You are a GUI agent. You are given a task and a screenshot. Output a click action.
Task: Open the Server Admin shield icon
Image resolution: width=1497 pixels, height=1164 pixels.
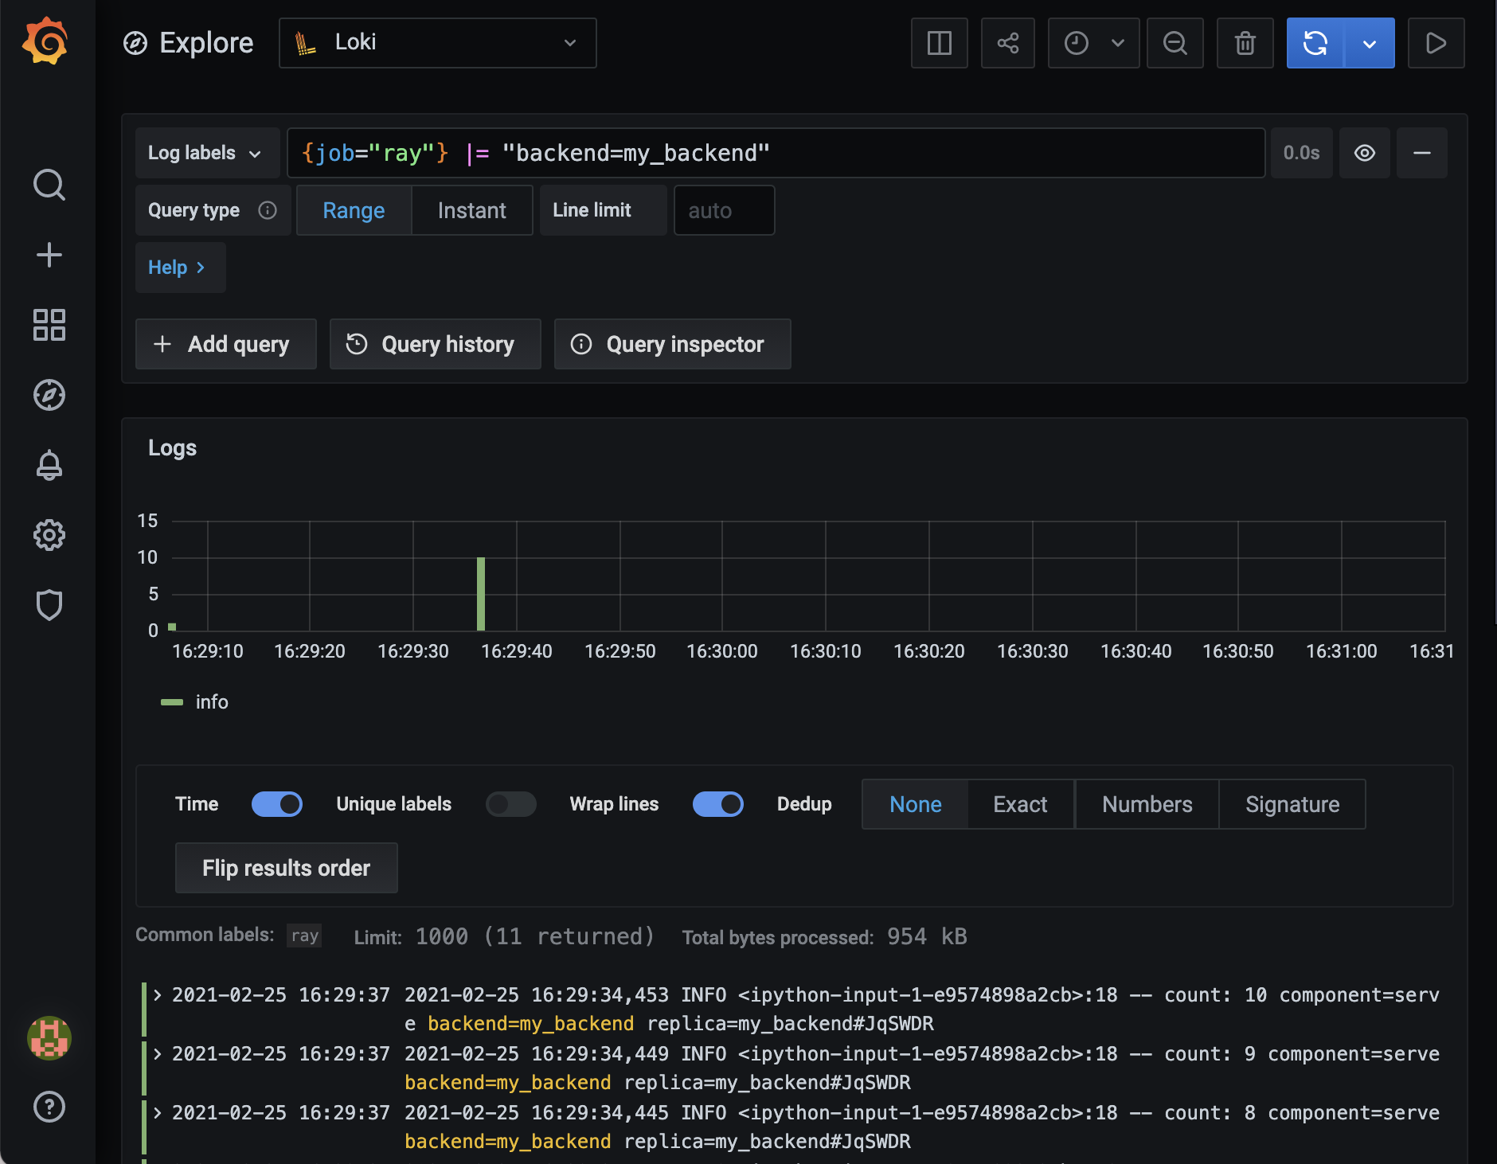click(49, 605)
